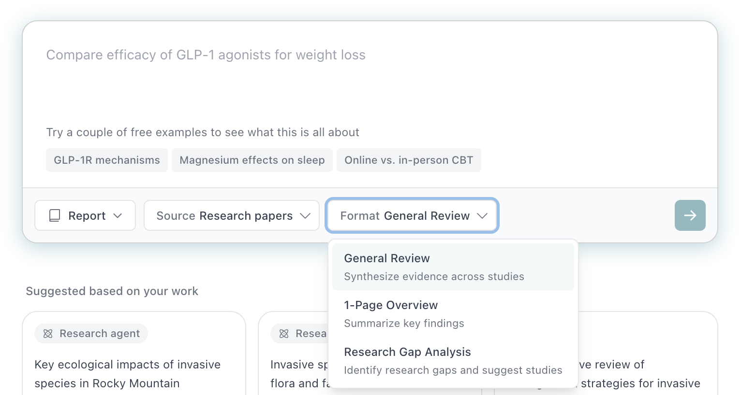Click the second card's research agent icon
The image size is (741, 395).
pos(284,334)
